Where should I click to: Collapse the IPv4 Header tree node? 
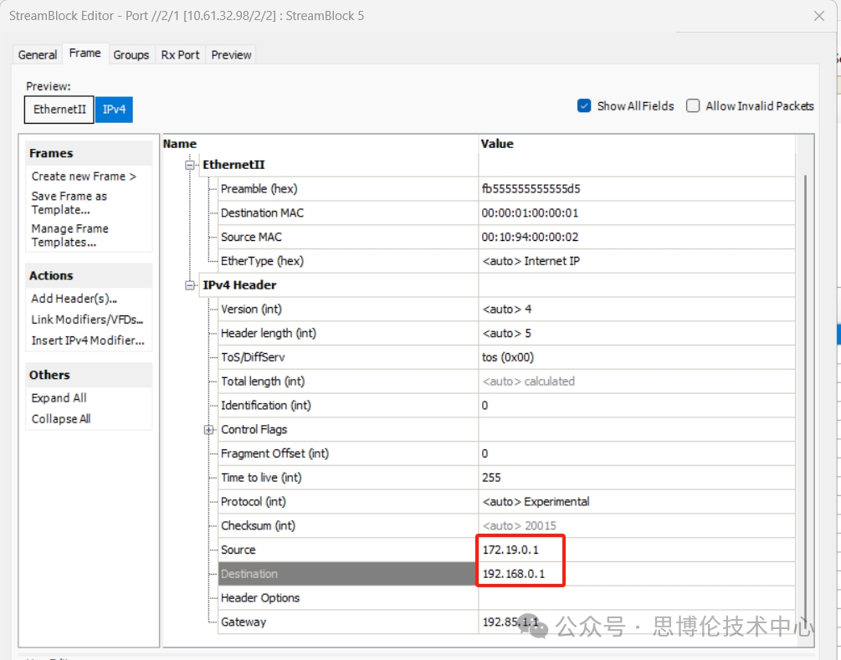pos(190,285)
